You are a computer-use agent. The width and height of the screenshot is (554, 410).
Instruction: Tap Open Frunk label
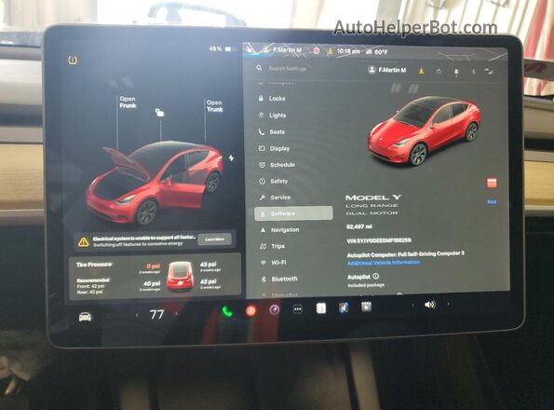point(128,102)
